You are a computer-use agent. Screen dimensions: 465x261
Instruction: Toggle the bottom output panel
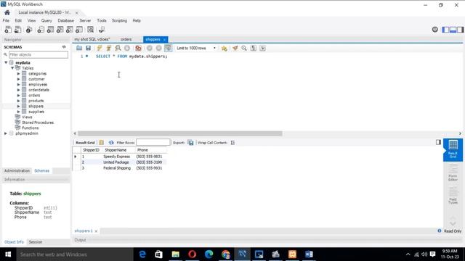click(453, 30)
